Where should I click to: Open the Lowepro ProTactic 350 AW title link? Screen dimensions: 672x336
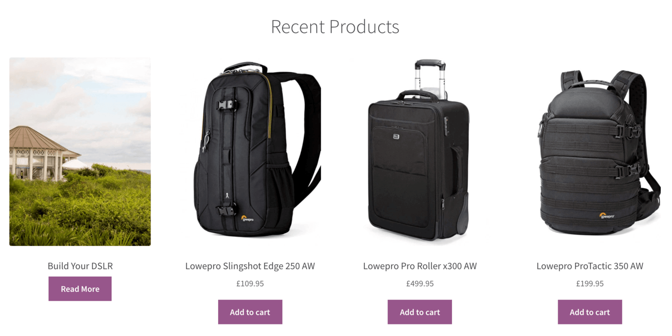(x=590, y=266)
